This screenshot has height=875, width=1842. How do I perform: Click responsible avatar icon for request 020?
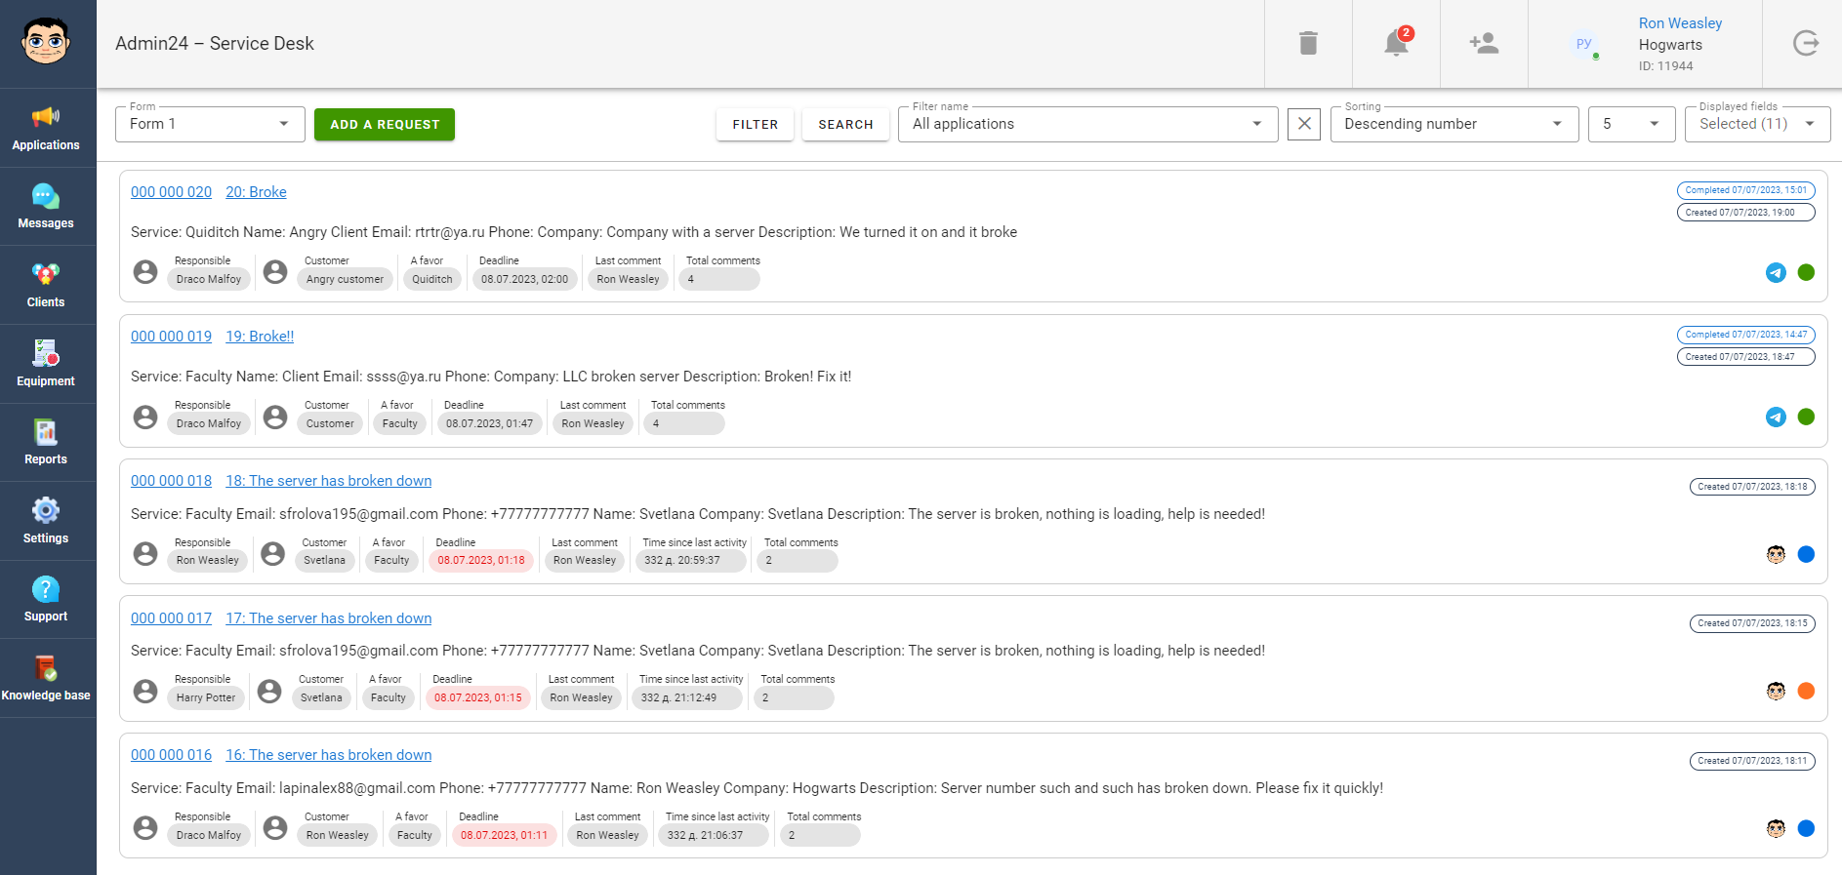click(x=145, y=271)
